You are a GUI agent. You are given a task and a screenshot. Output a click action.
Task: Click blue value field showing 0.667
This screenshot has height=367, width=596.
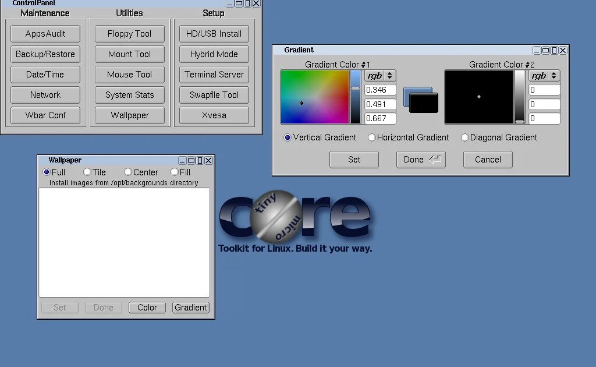tap(381, 118)
